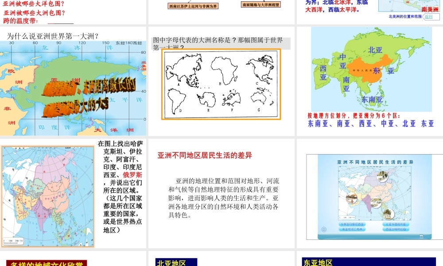The height and width of the screenshot is (266, 443).
Task: Open the red-titled text slide 亚洲不同地区居民生活的差异
Action: [x=221, y=193]
